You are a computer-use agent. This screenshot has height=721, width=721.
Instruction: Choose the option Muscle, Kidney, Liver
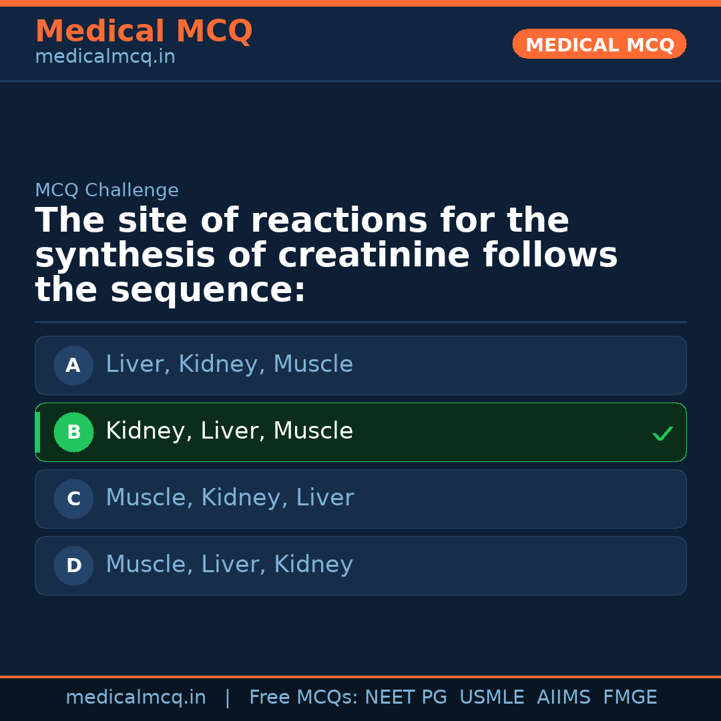[x=229, y=498]
